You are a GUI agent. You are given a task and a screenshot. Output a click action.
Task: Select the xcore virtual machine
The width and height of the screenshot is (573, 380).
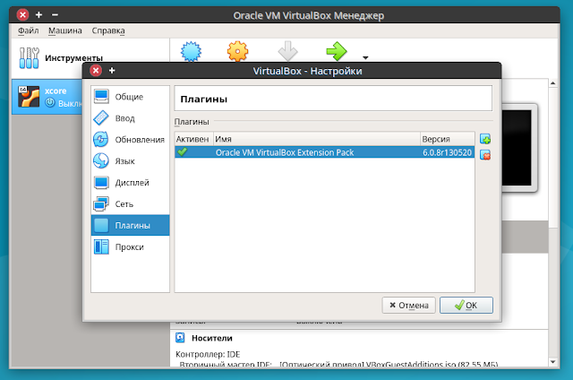47,97
